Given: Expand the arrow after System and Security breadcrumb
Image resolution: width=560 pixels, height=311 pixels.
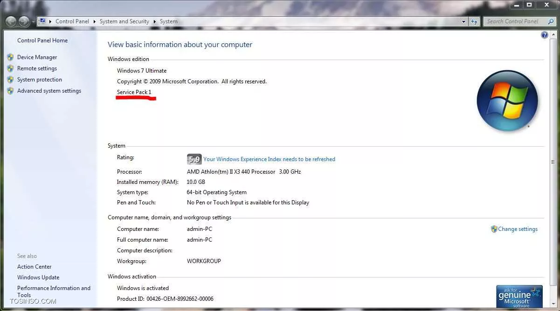Looking at the screenshot, I should (x=155, y=21).
